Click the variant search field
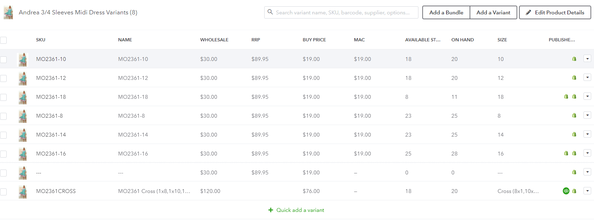The image size is (594, 221). tap(341, 13)
